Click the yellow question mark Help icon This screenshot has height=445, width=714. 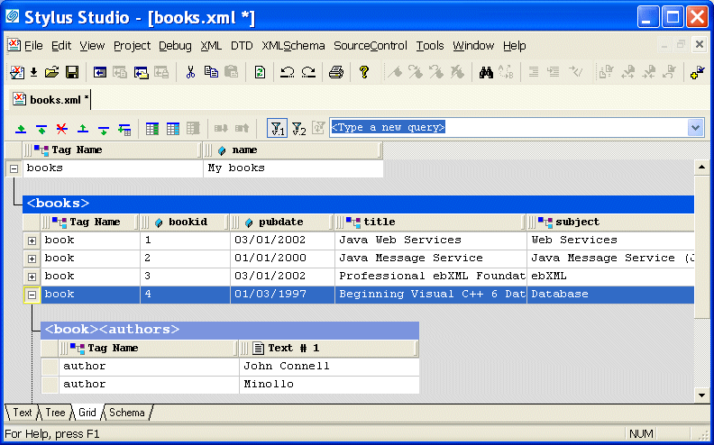coord(364,73)
